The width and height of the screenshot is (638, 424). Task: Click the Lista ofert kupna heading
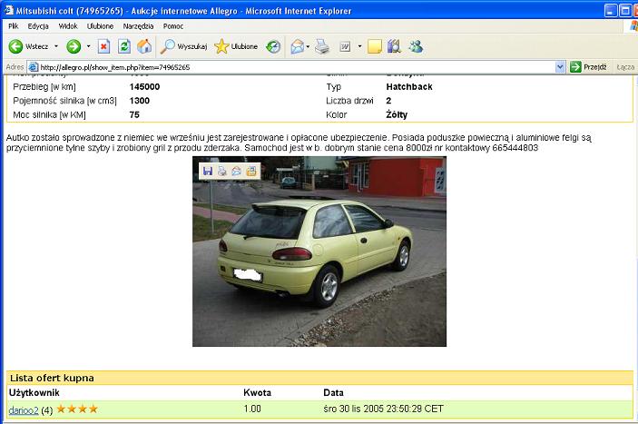click(52, 378)
